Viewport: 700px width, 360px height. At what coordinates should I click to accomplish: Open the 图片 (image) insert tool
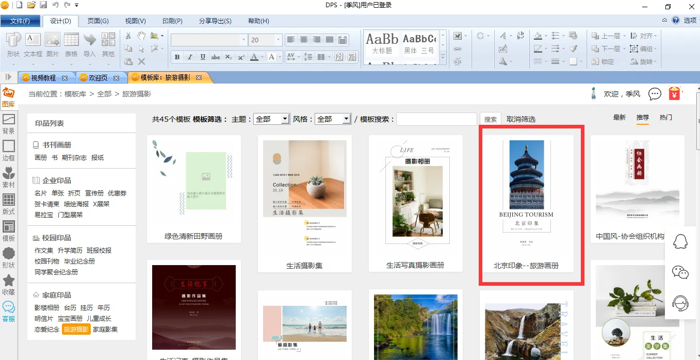coord(53,44)
